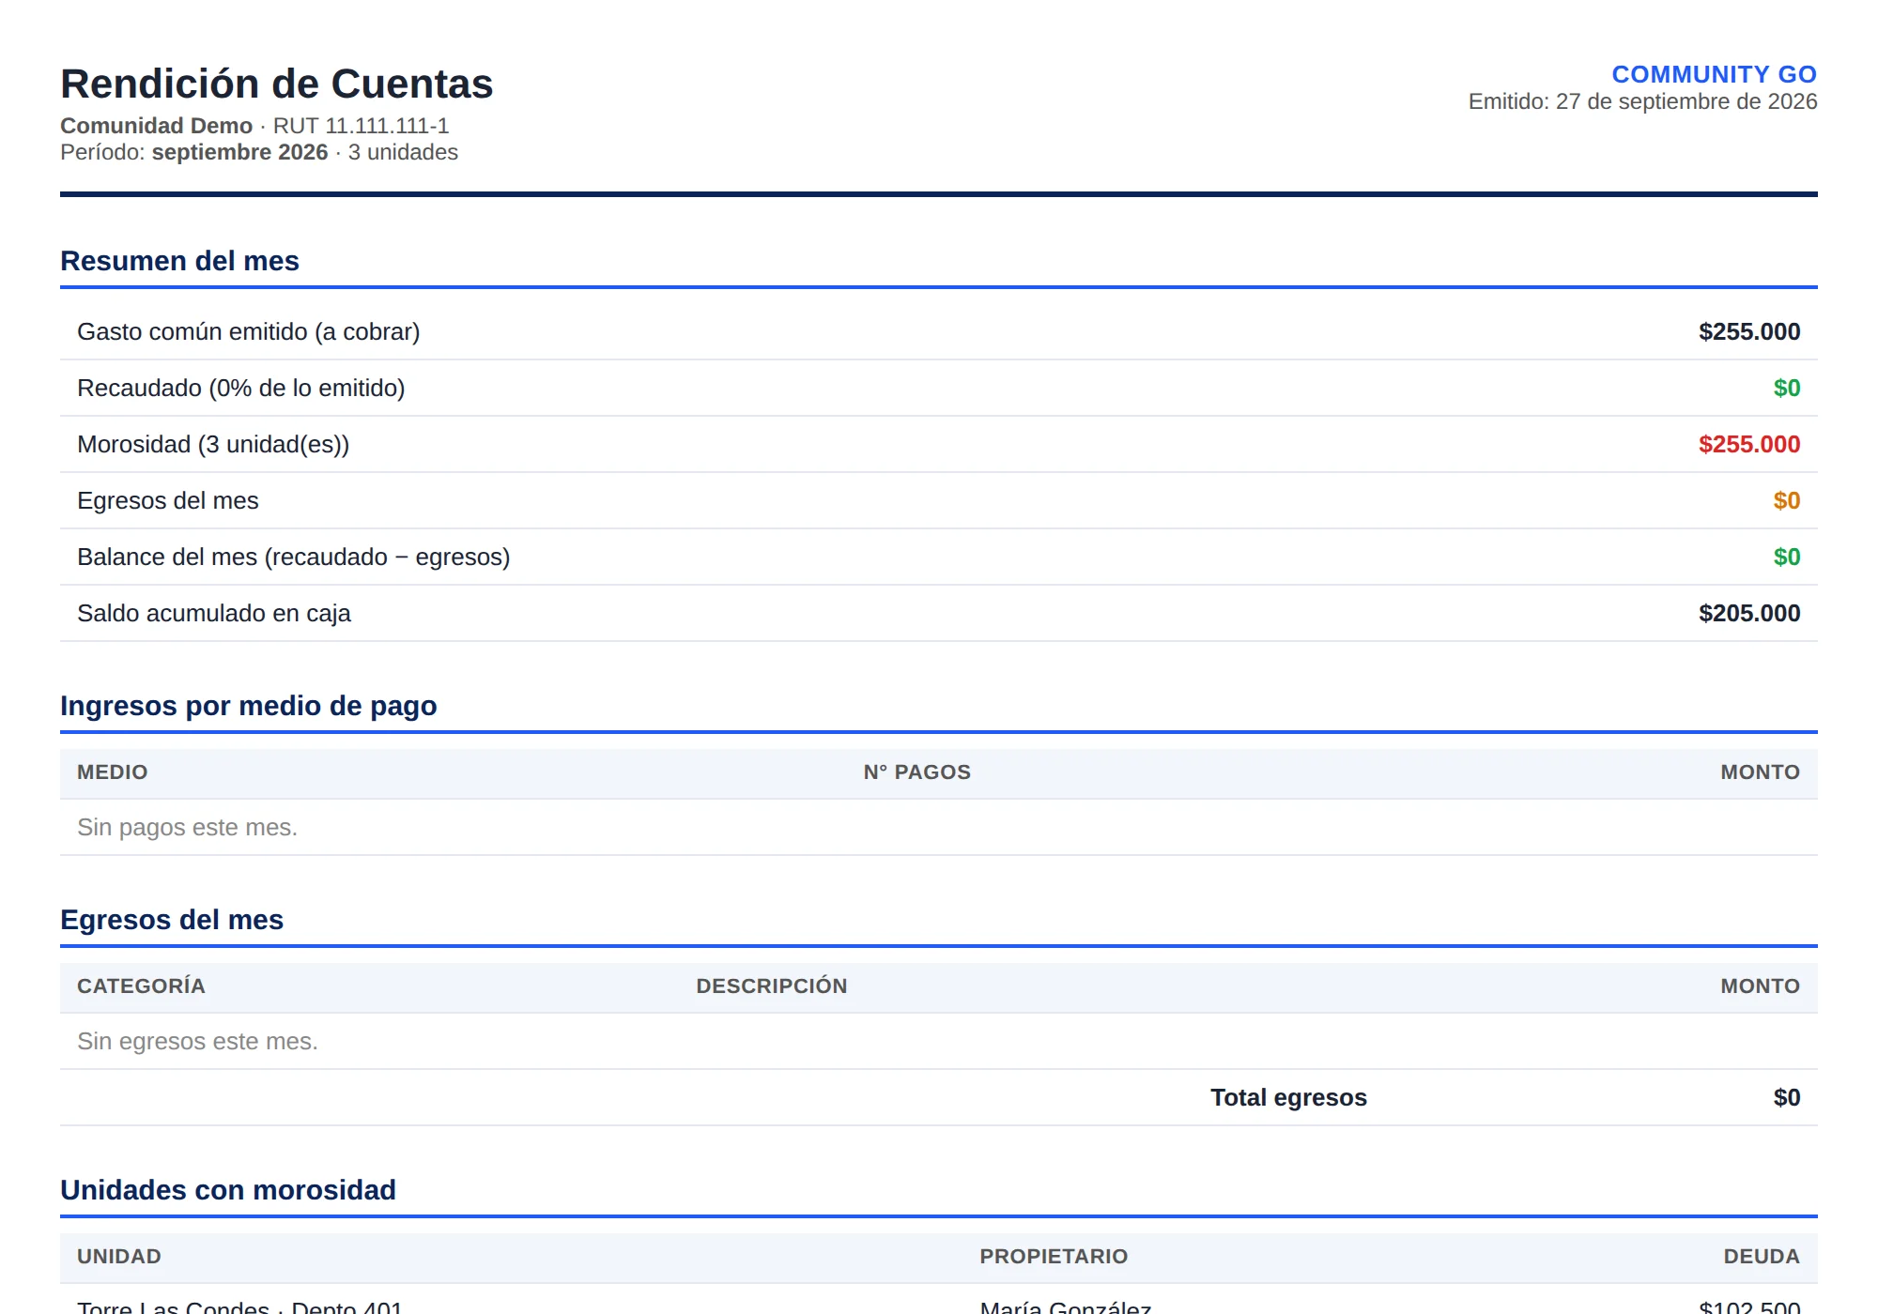
Task: Click the 'Egresos del mes' summary row label
Action: [168, 500]
